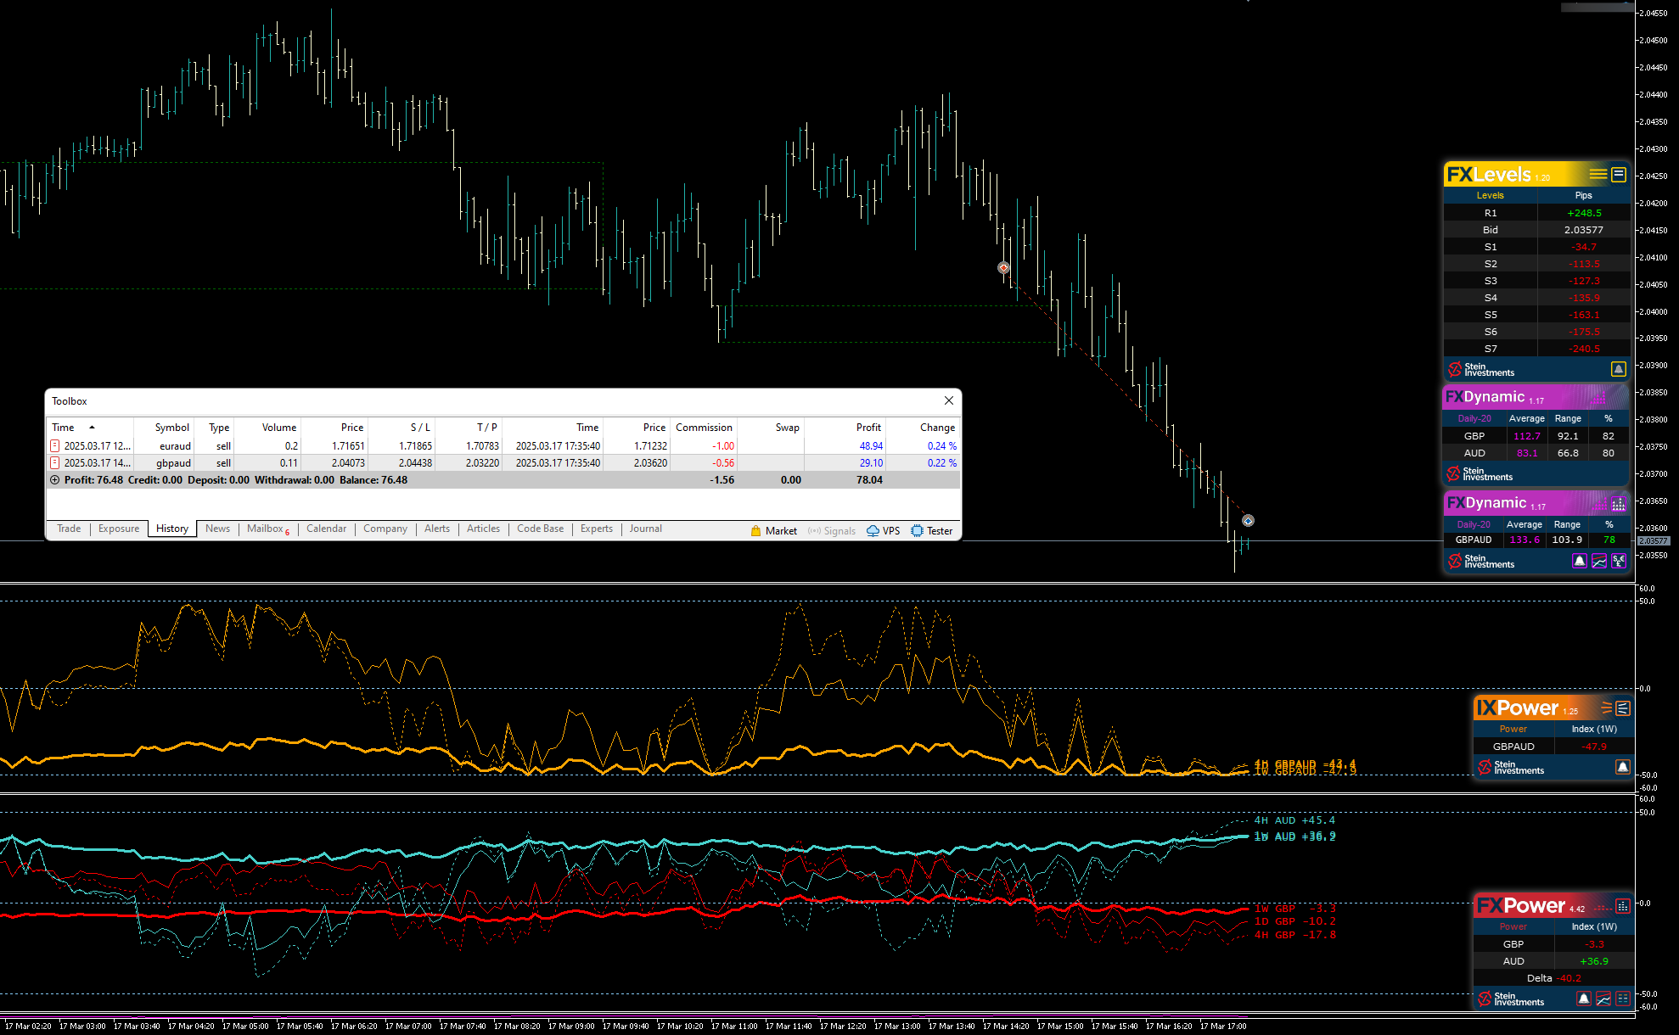Screen dimensions: 1679x1035
Task: Click the FXPower grid view icon
Action: tap(1622, 999)
